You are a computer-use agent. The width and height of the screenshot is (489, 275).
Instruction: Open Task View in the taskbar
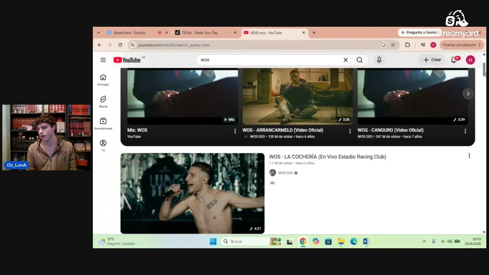pyautogui.click(x=290, y=241)
